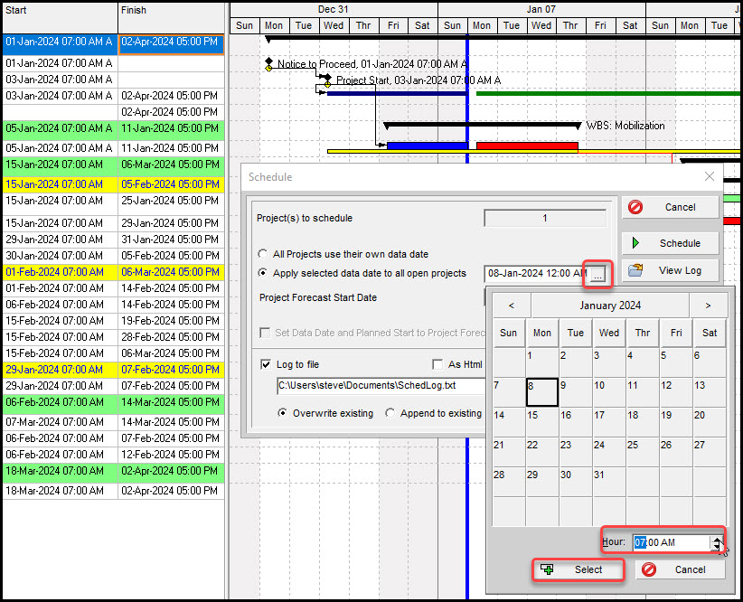Click the grid icon on the Select button
Viewport: 743px width, 602px height.
[x=547, y=569]
